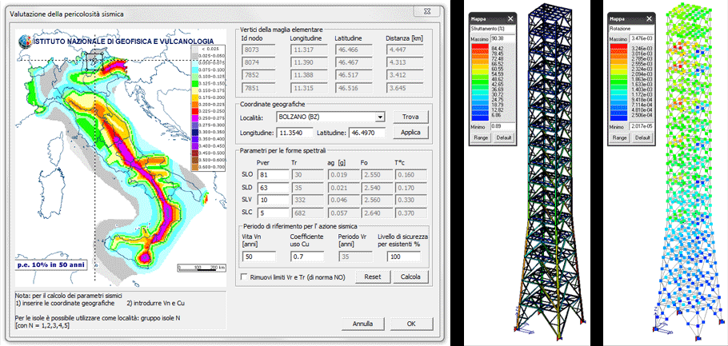This screenshot has height=346, width=728.
Task: Close the Sfruttamento Mappa panel
Action: coord(510,19)
